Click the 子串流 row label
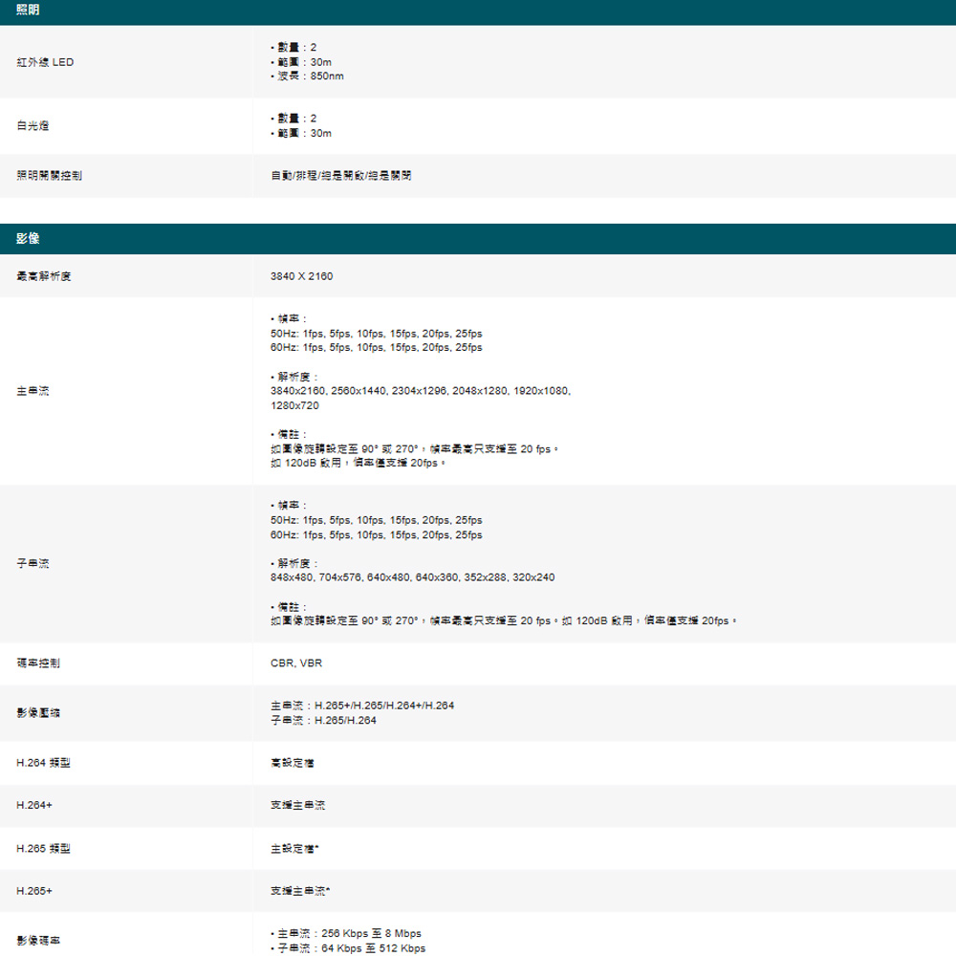956x956 pixels. pos(33,564)
